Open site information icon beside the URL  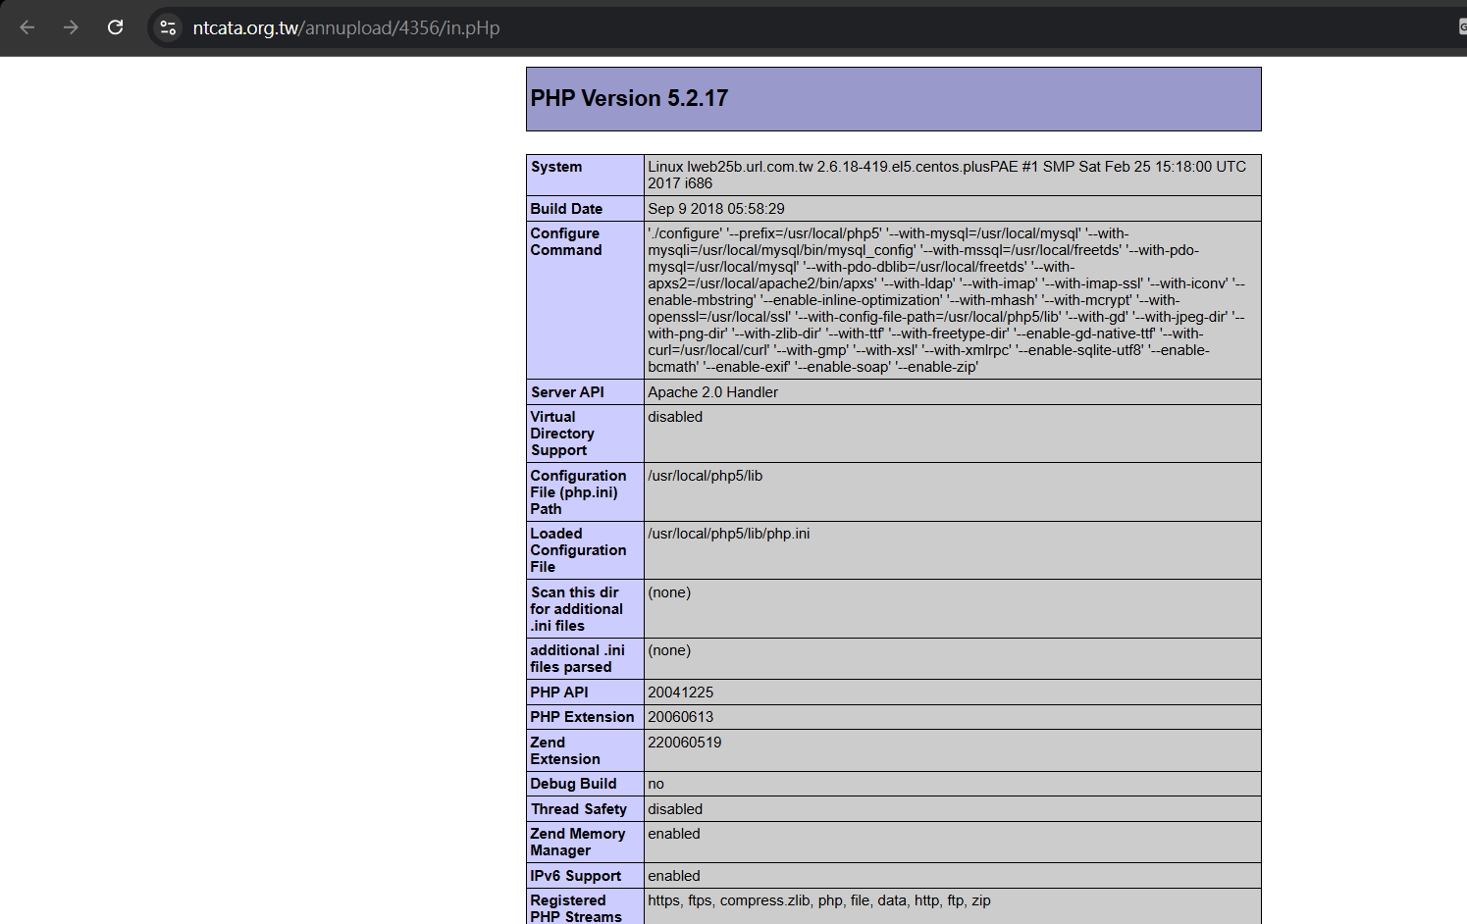point(168,27)
